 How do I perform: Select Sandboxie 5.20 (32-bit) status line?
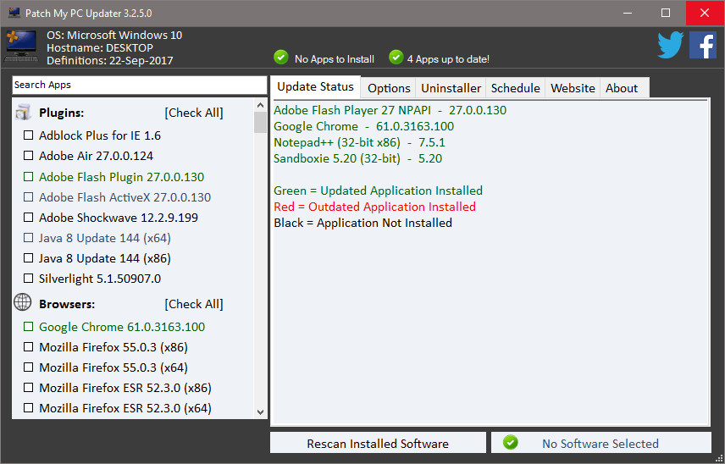point(357,158)
